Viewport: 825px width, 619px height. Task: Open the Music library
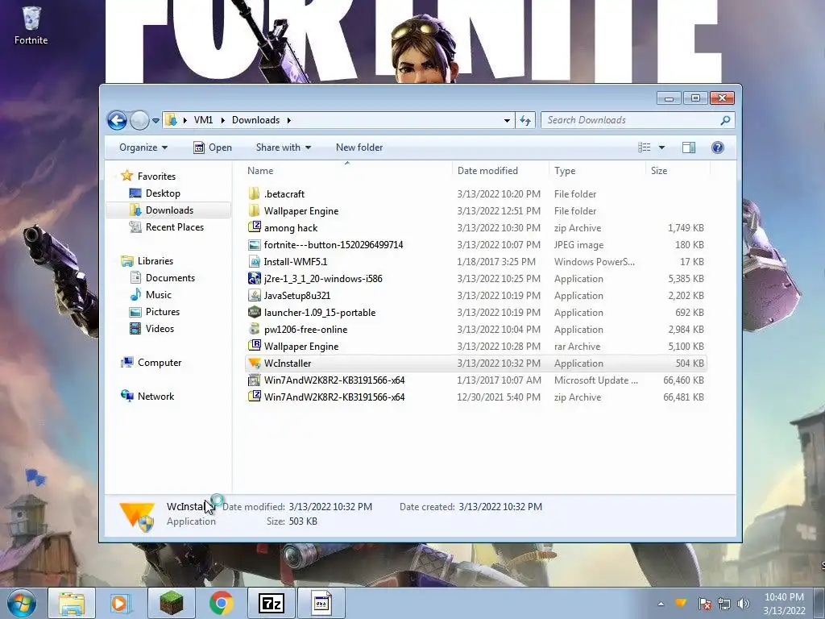coord(159,295)
